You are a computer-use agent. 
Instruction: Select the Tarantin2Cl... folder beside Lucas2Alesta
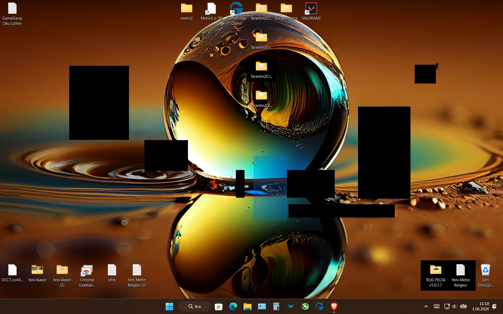pyautogui.click(x=261, y=11)
